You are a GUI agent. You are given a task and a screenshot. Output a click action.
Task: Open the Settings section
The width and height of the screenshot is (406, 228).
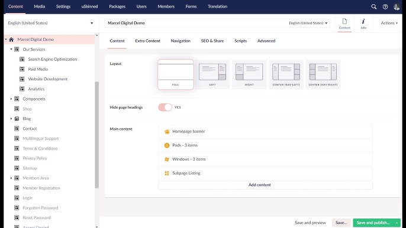(x=63, y=6)
